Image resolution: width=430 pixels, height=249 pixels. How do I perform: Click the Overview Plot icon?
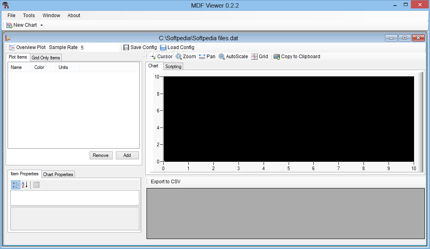[12, 47]
